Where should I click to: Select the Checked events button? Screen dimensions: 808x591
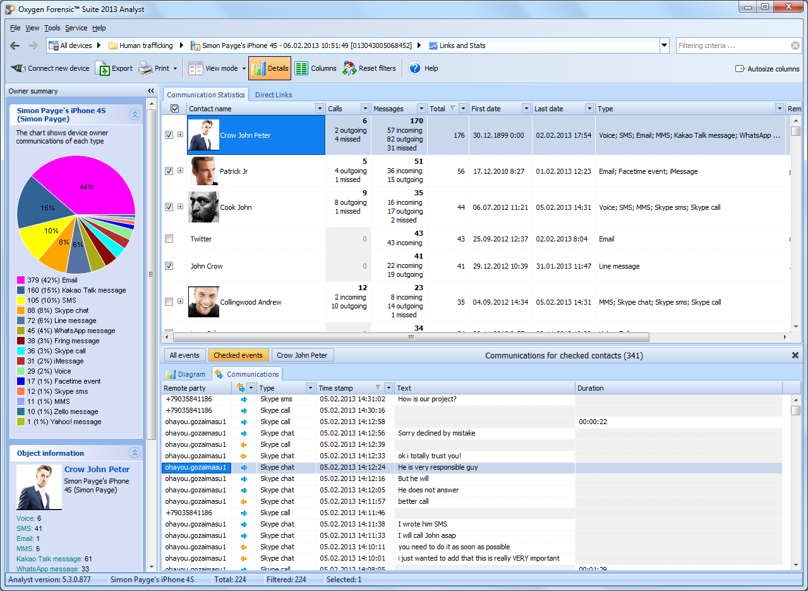pyautogui.click(x=239, y=355)
